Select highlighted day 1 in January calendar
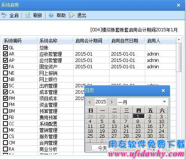 coord(139,116)
